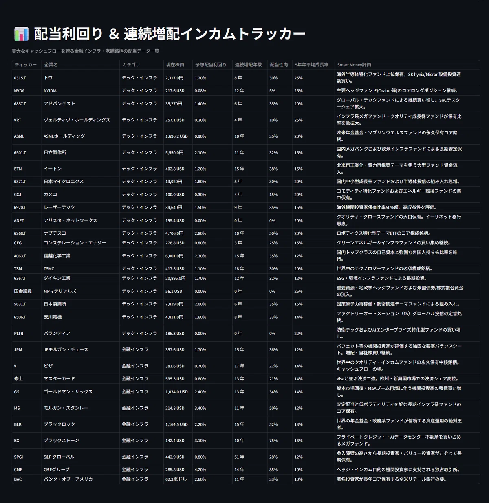This screenshot has width=489, height=503.
Task: Click company name マスターカード
Action: tap(81, 379)
